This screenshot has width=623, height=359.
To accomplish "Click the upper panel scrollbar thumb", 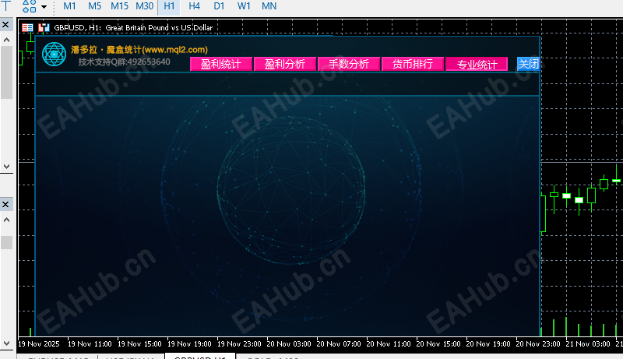I will pos(6,72).
